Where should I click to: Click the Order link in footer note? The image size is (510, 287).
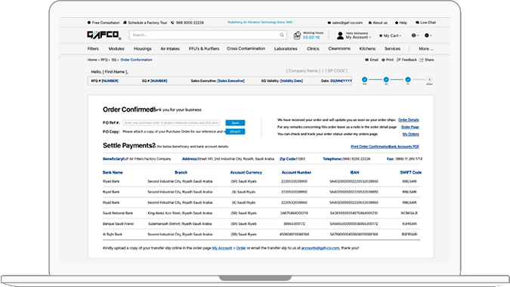(241, 248)
